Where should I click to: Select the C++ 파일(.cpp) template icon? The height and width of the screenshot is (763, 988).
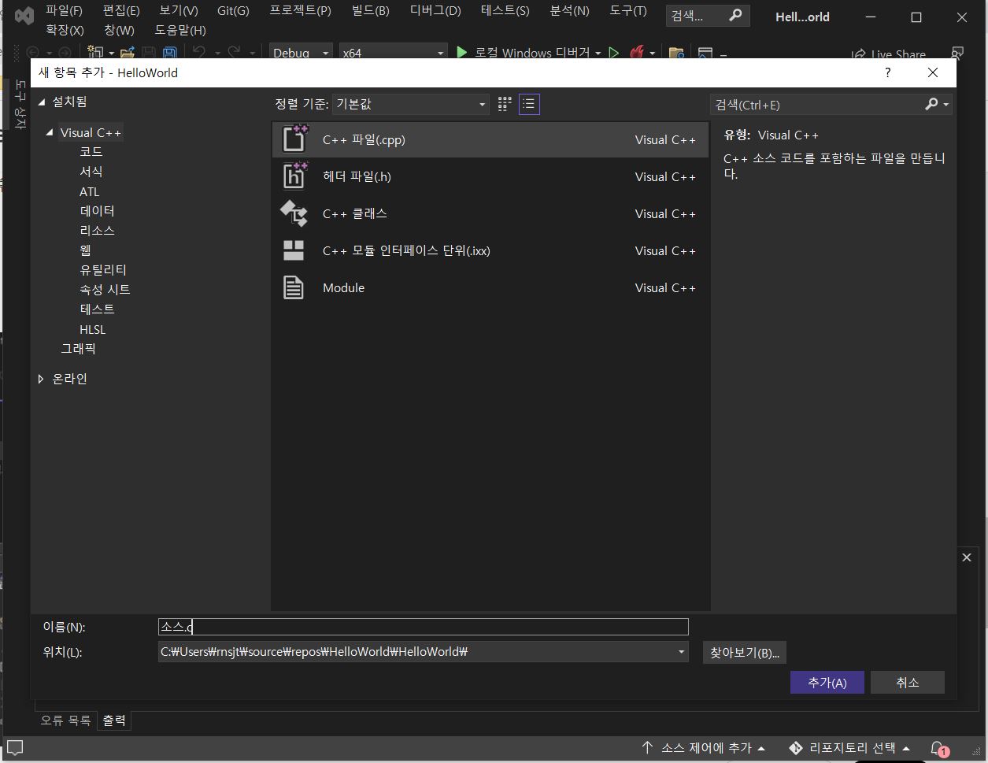coord(294,139)
